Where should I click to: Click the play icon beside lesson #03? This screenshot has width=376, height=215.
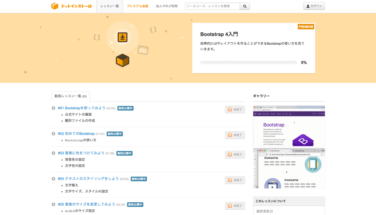53,153
